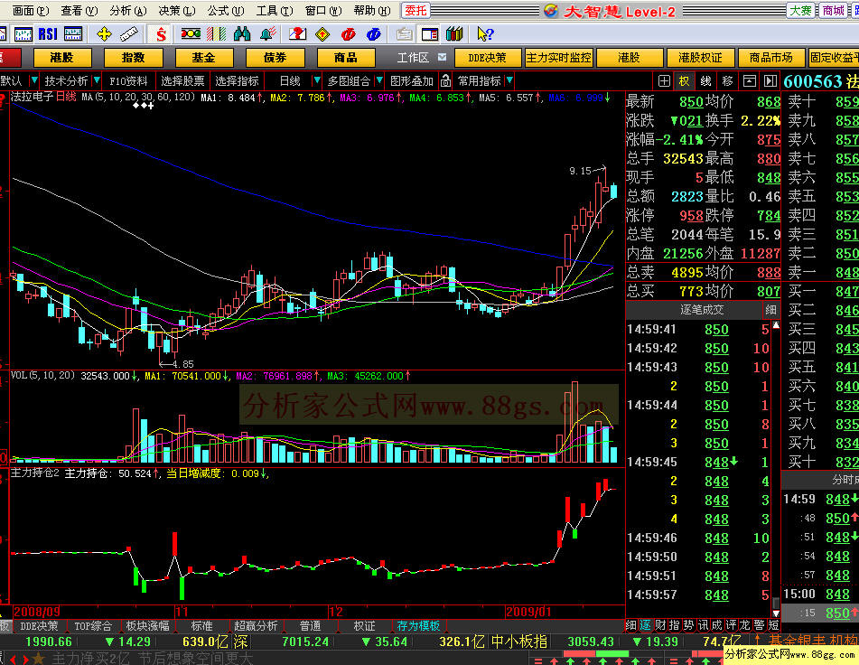Click the help cursor question mark icon

tap(485, 34)
